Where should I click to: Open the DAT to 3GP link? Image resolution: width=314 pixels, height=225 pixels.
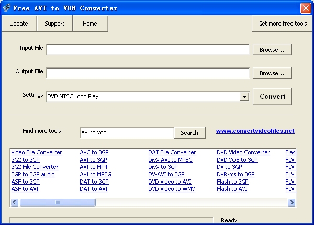pos(94,182)
